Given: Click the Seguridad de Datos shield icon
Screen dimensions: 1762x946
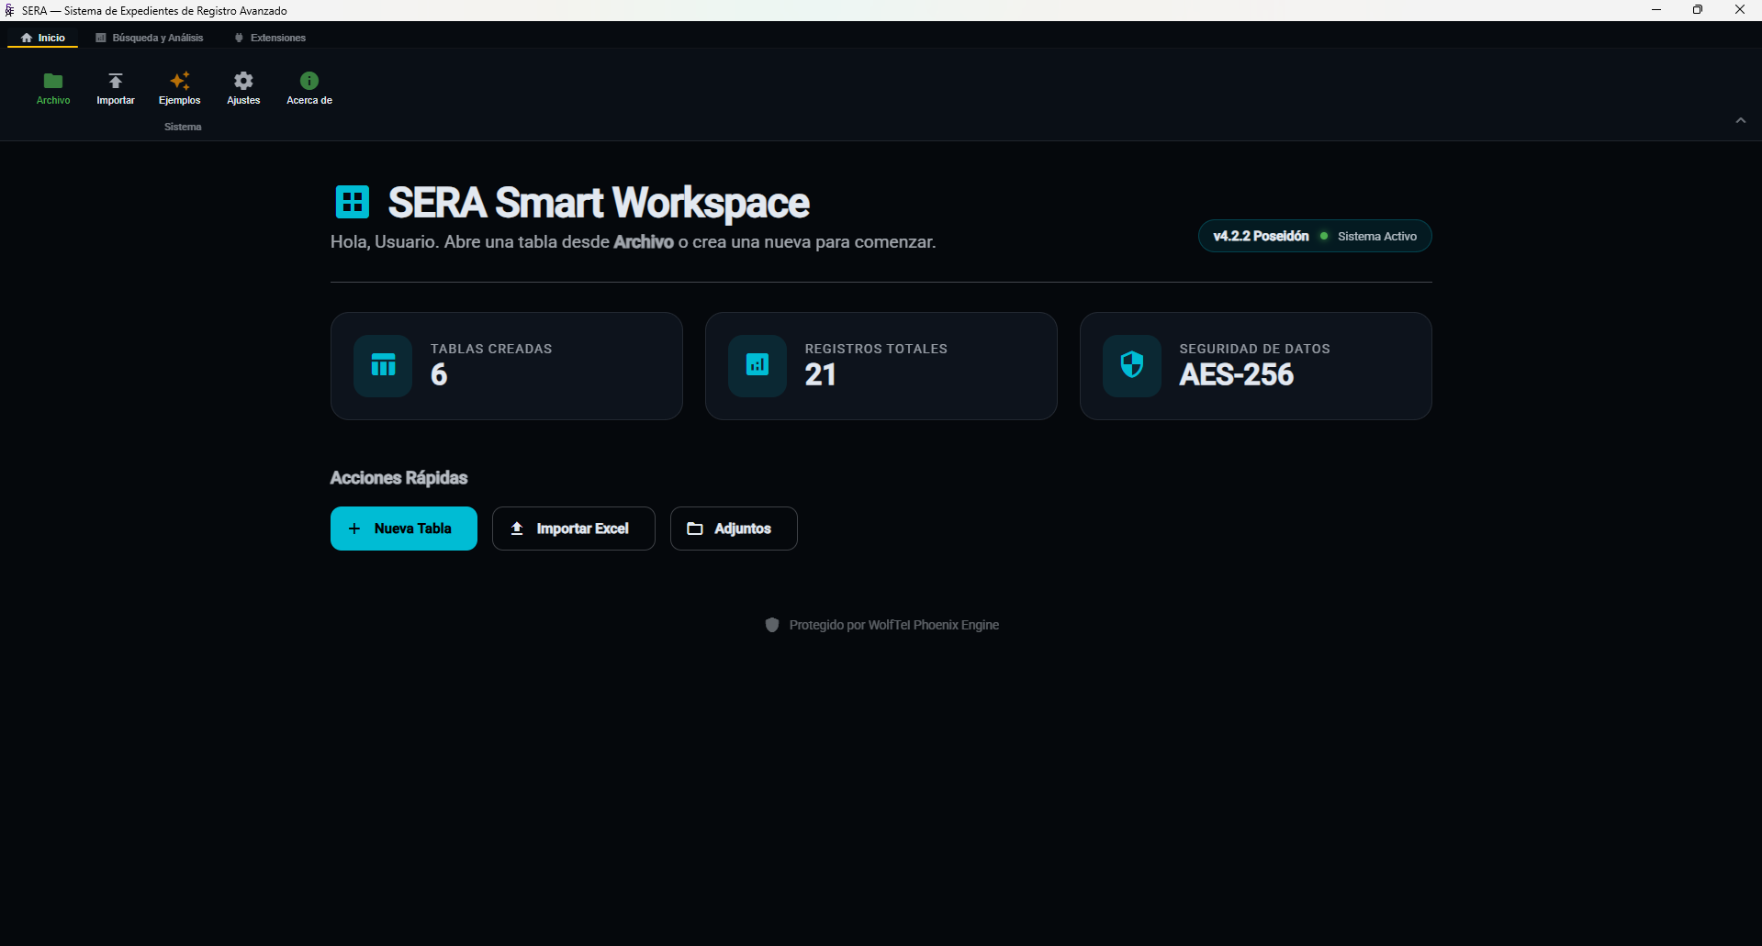Looking at the screenshot, I should 1132,366.
